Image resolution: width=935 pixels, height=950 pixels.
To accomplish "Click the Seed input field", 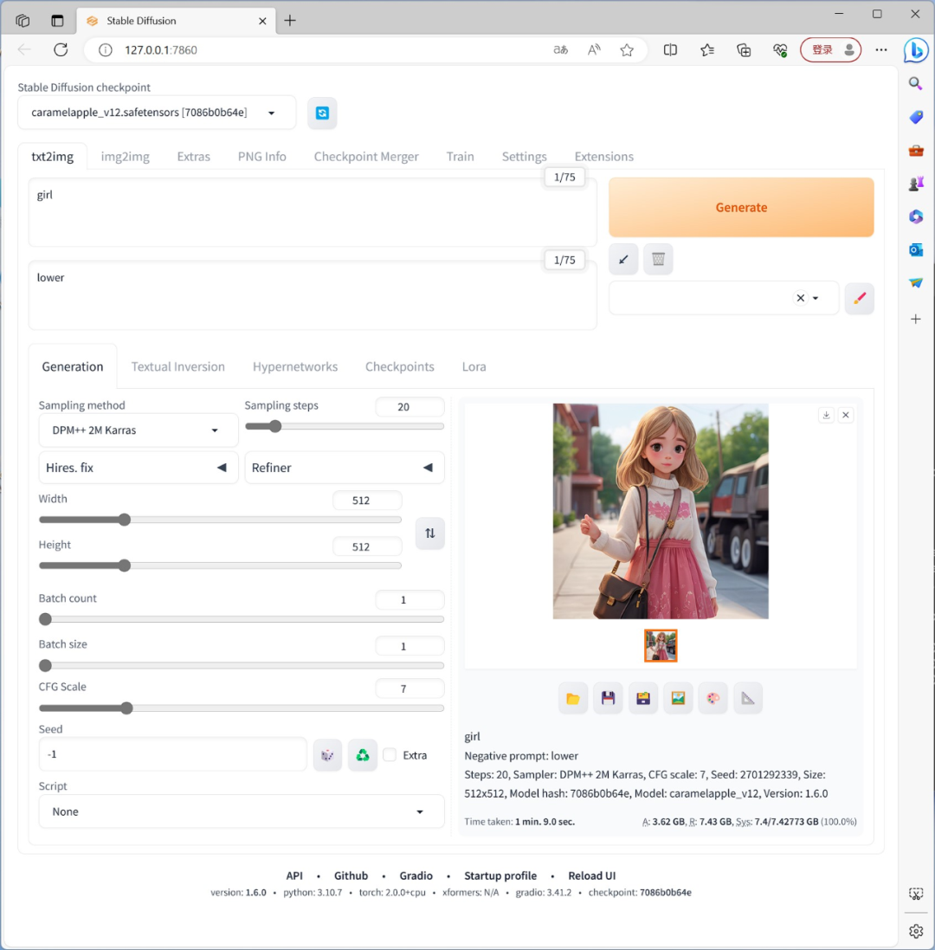I will point(173,754).
